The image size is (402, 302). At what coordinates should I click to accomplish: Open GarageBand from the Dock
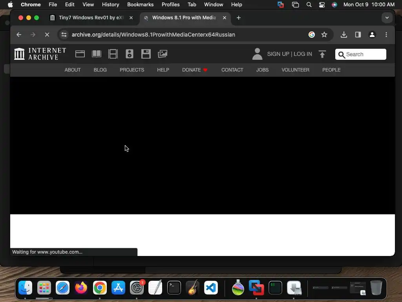[192, 287]
